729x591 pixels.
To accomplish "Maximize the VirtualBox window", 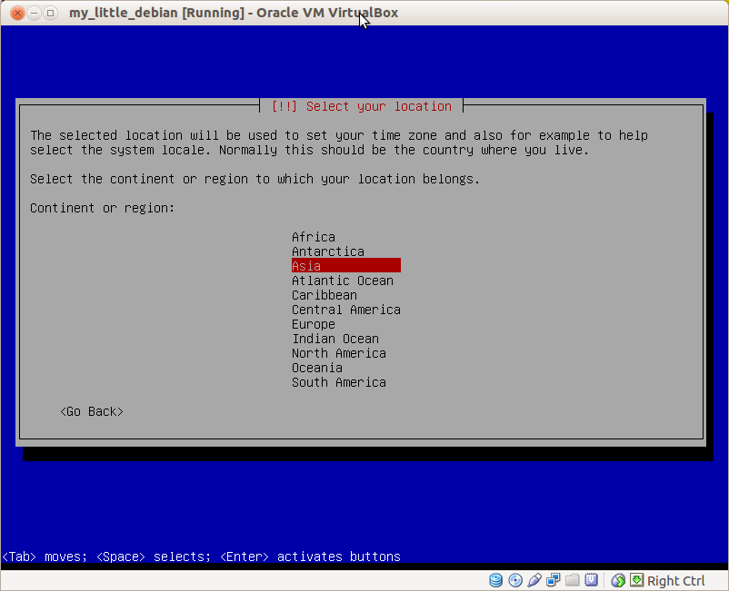I will [50, 13].
